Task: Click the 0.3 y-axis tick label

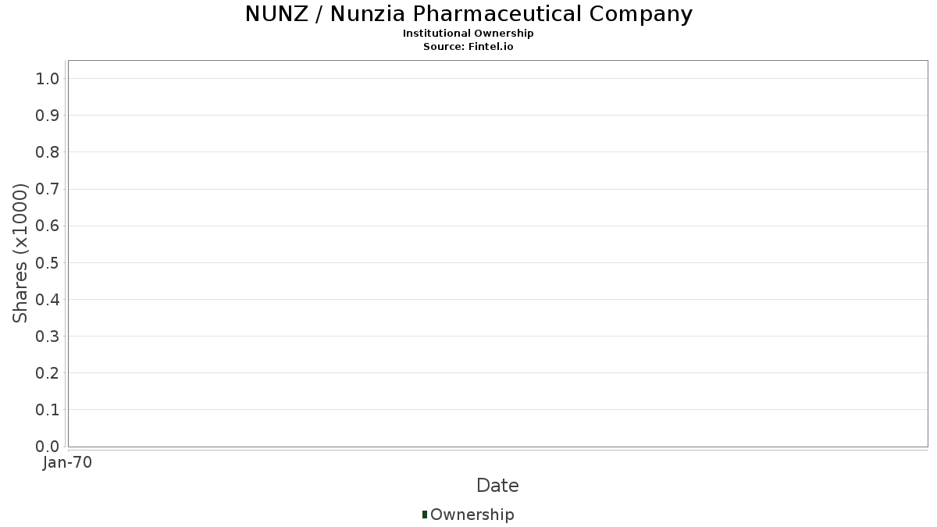Action: point(48,336)
